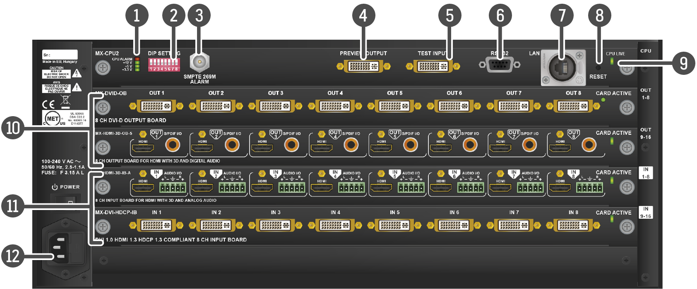Click the S/PDIF coax jack for OUT 1
The height and width of the screenshot is (289, 697).
pyautogui.click(x=173, y=145)
